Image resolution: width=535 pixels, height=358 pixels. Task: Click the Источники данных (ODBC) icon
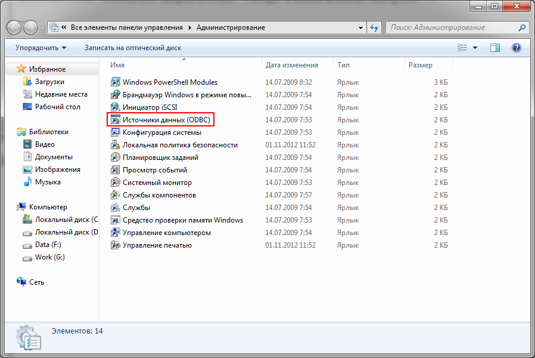(116, 119)
